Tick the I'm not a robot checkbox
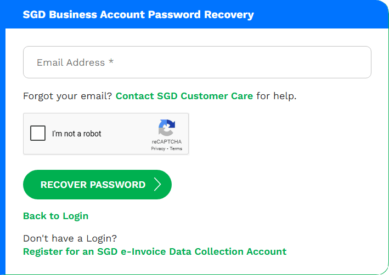Viewport: 389px width, 275px height. [x=38, y=133]
